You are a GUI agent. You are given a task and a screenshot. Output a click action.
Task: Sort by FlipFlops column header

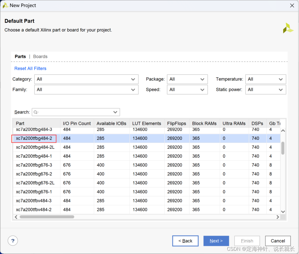point(177,124)
